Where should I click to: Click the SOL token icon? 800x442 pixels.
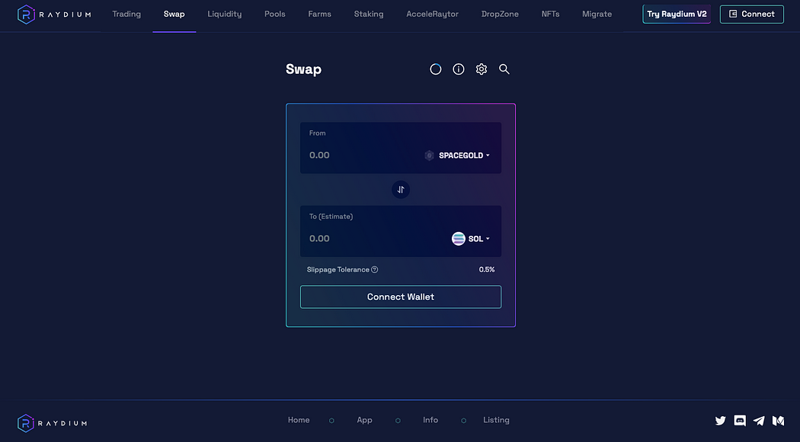click(458, 238)
